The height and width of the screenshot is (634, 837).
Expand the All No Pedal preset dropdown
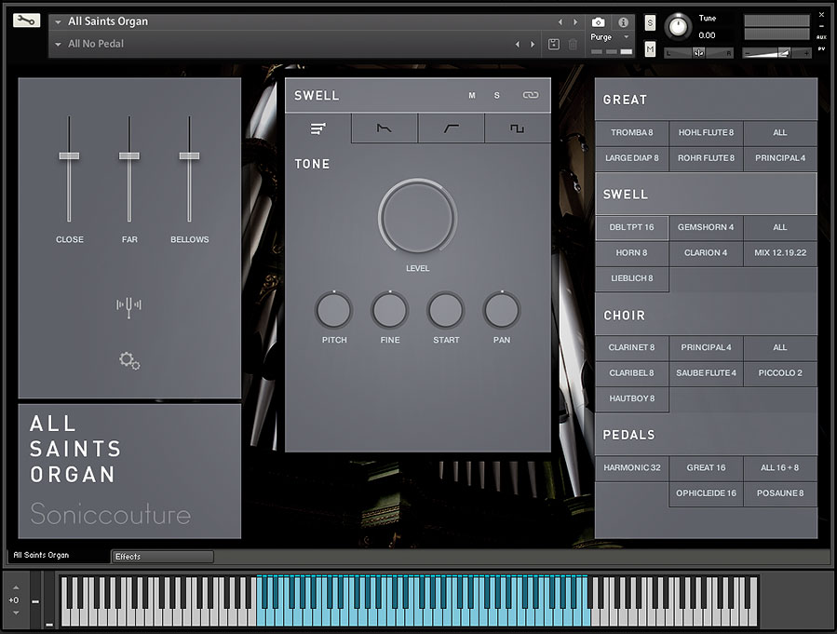[59, 44]
